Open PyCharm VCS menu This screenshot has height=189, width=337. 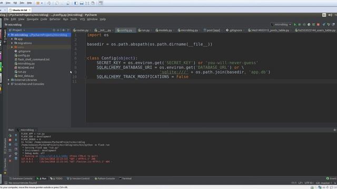pos(82,19)
